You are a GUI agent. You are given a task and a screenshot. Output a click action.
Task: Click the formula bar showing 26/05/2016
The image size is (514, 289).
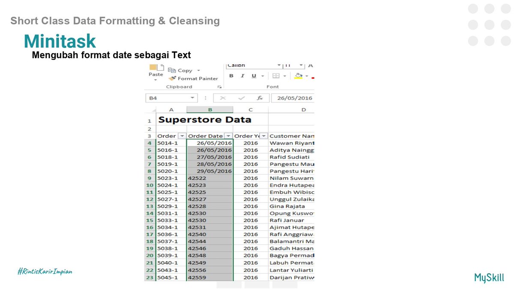(293, 98)
